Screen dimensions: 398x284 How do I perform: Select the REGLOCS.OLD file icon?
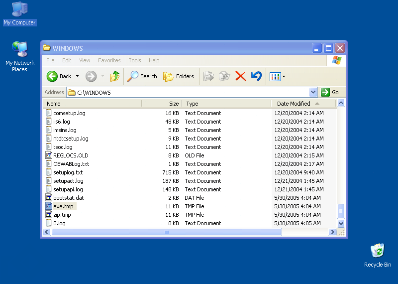point(48,155)
